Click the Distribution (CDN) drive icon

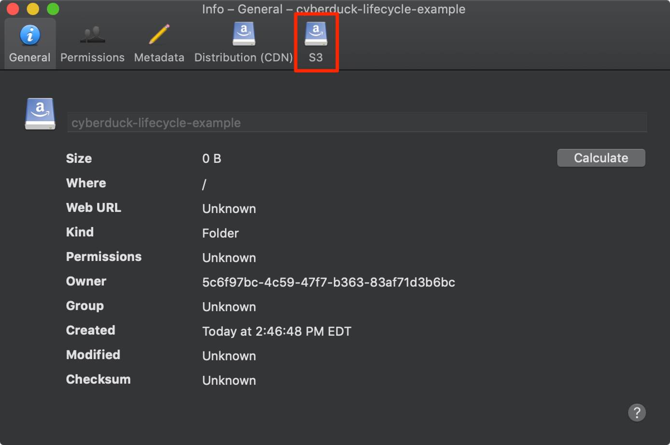(x=243, y=34)
